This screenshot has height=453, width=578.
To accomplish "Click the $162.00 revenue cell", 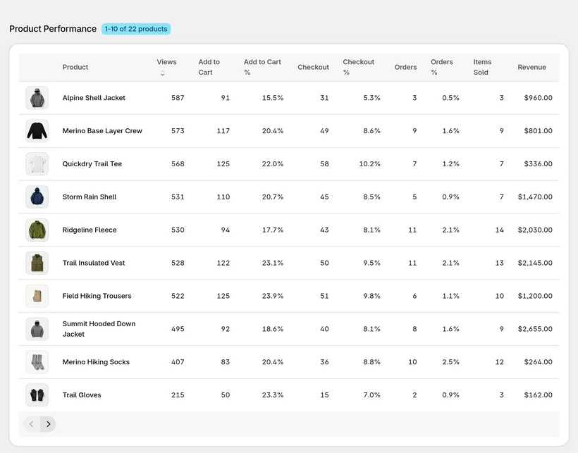I will (539, 395).
